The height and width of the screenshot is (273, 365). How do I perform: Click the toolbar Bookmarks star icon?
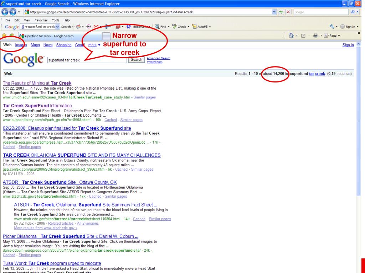pos(128,27)
